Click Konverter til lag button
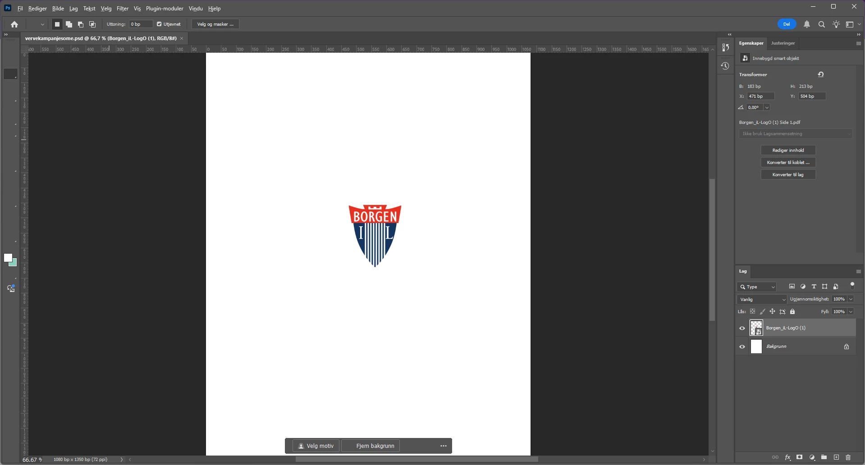The image size is (865, 465). (x=788, y=174)
